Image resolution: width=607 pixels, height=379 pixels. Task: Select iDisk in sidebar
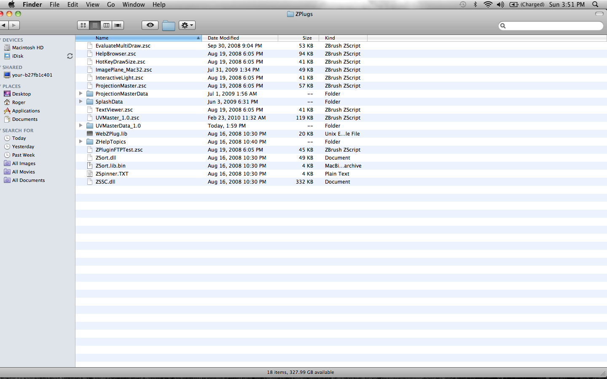click(18, 56)
